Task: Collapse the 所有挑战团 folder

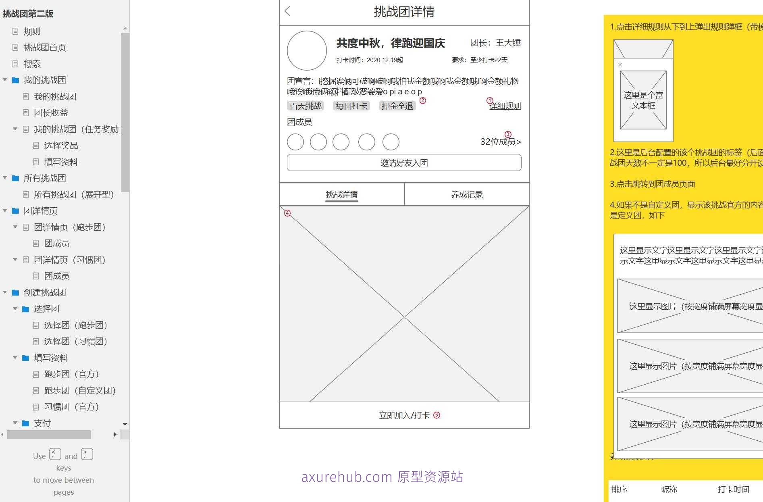Action: 5,178
